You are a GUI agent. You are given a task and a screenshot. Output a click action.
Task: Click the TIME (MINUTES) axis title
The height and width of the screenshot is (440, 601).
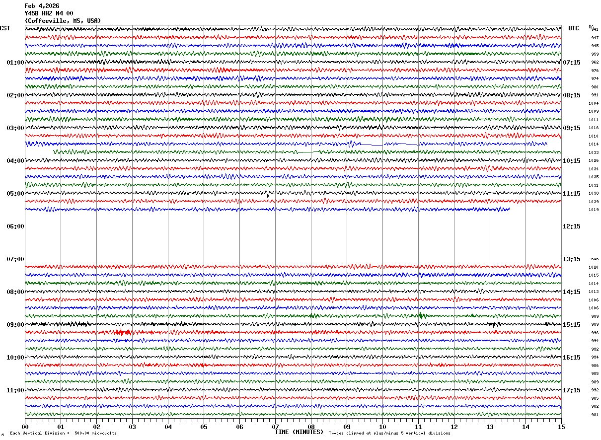pyautogui.click(x=299, y=432)
